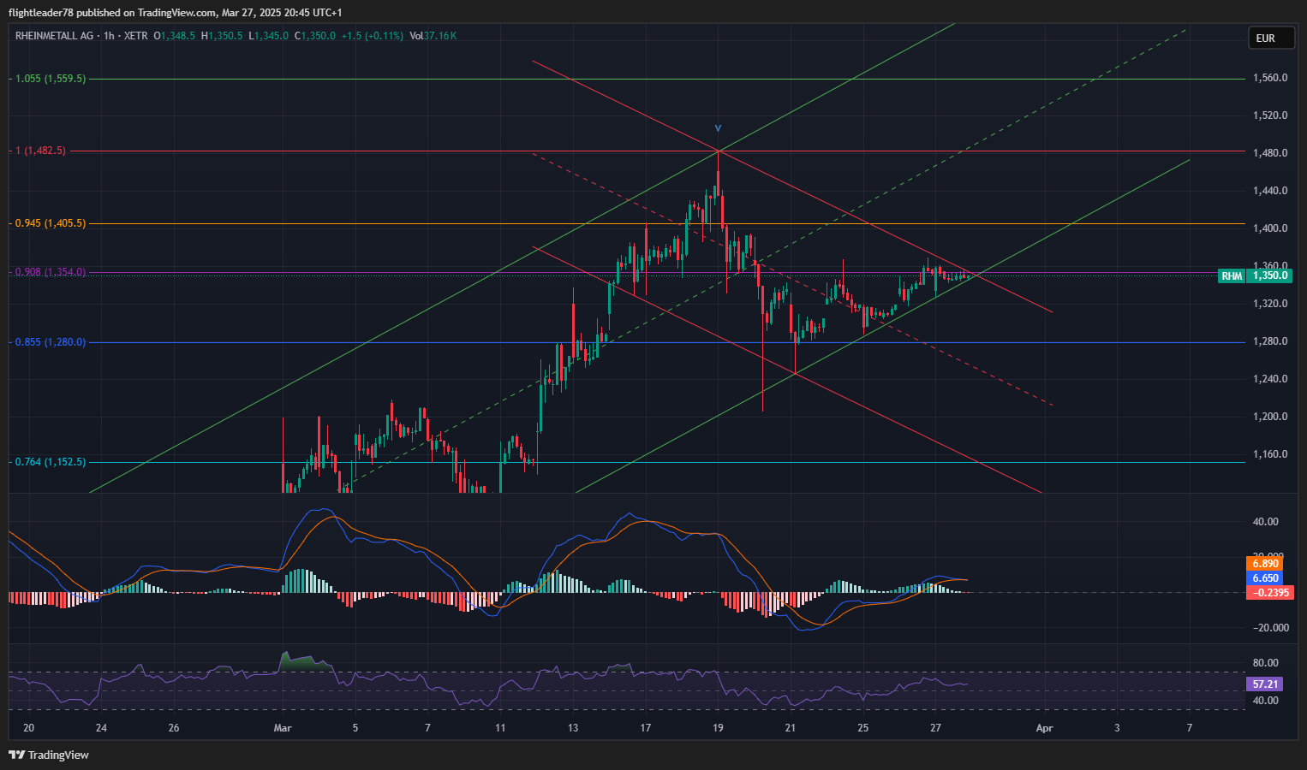The image size is (1307, 770).
Task: Select the high value H1,350.5
Action: click(x=222, y=36)
